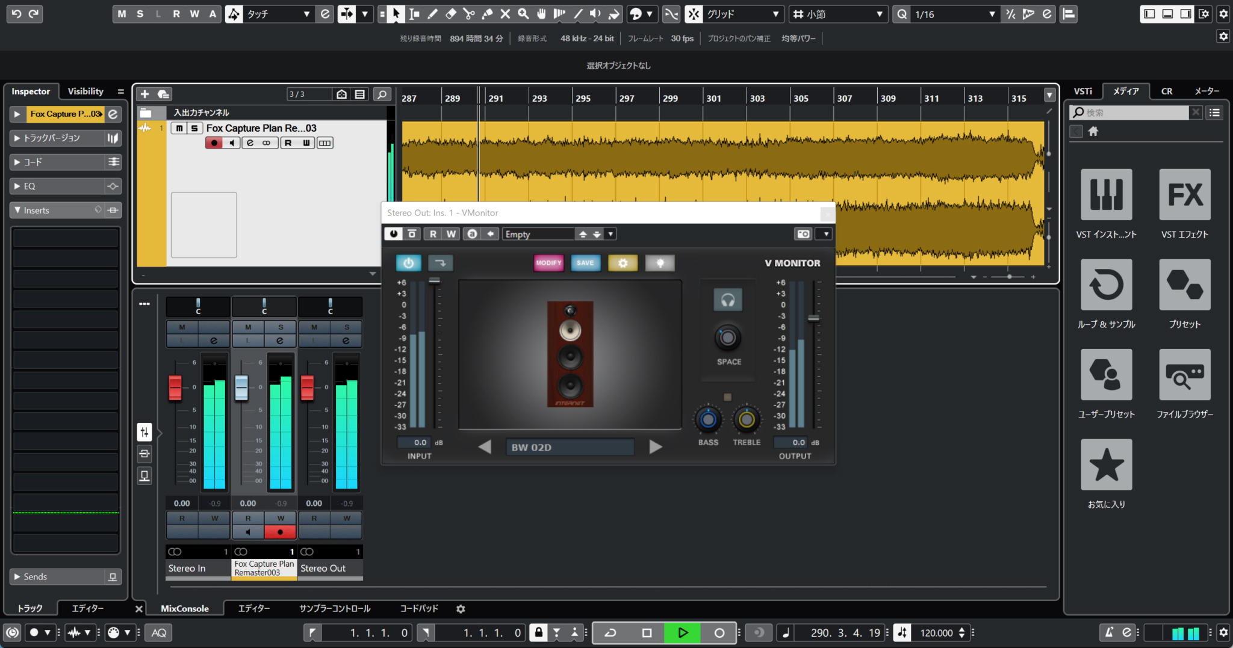Select the Split scissors tool

point(469,14)
